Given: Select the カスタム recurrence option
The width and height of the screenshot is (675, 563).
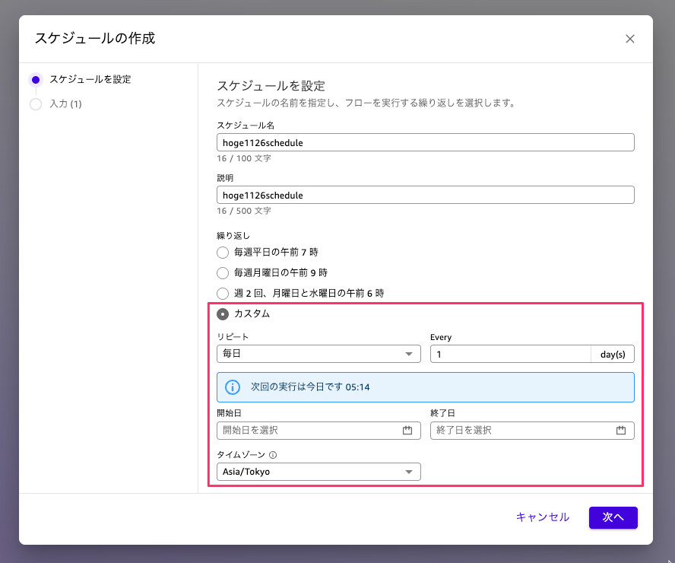Looking at the screenshot, I should (x=223, y=313).
